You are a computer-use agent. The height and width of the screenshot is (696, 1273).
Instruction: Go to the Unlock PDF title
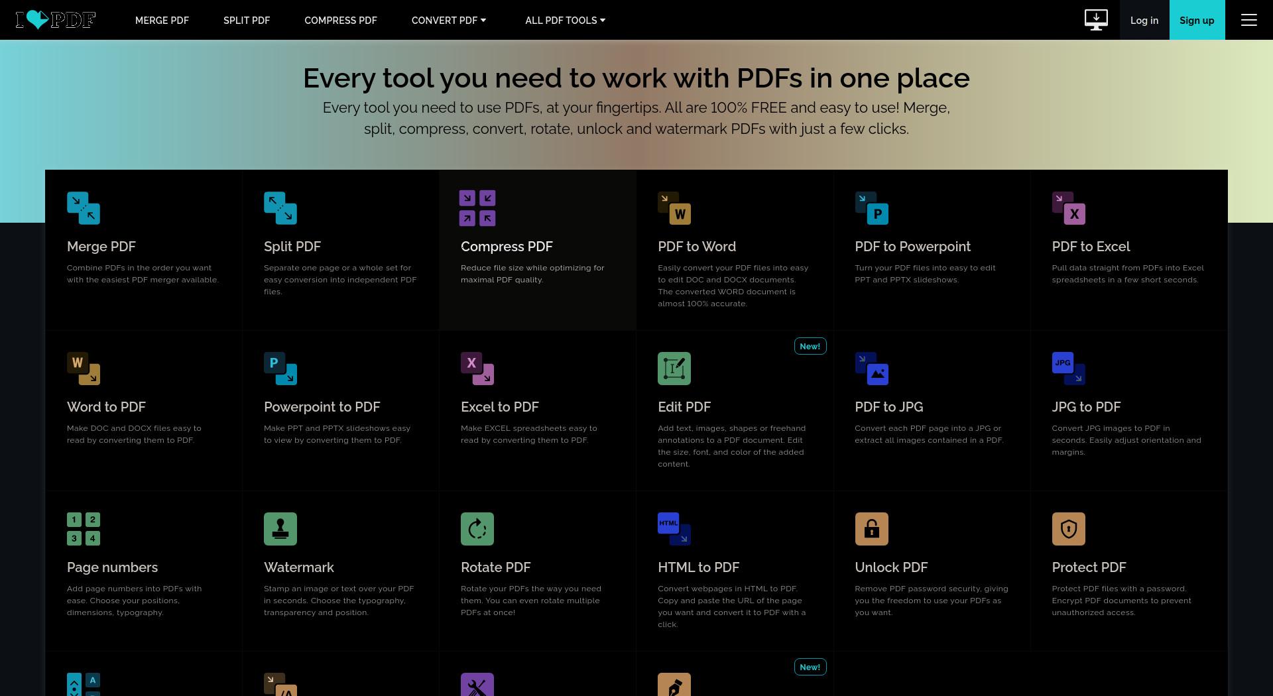891,567
